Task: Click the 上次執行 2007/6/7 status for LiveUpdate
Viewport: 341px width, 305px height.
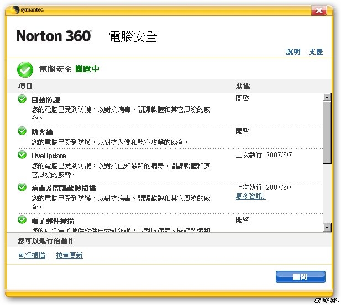Action: pyautogui.click(x=264, y=155)
